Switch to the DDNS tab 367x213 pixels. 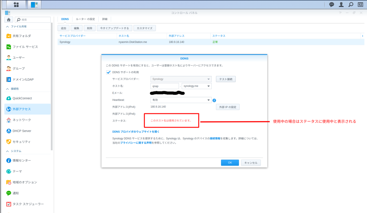65,19
